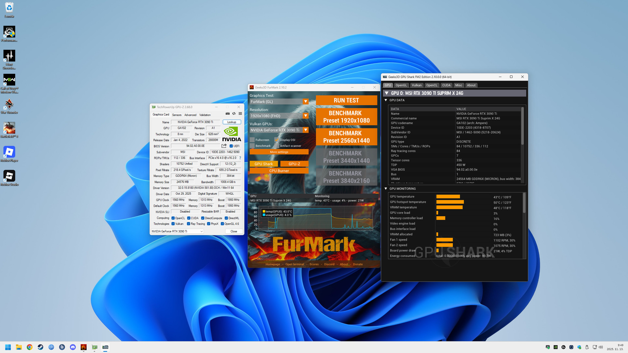Open the Discord taskbar icon
The width and height of the screenshot is (628, 353).
(x=73, y=347)
